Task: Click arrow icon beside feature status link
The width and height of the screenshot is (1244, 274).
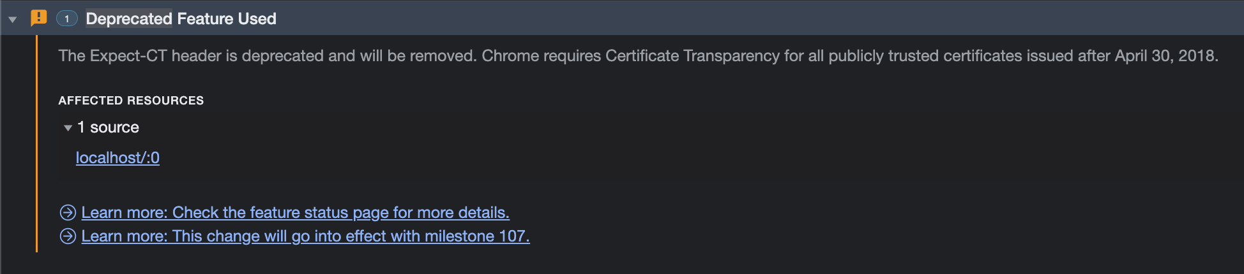Action: (68, 212)
